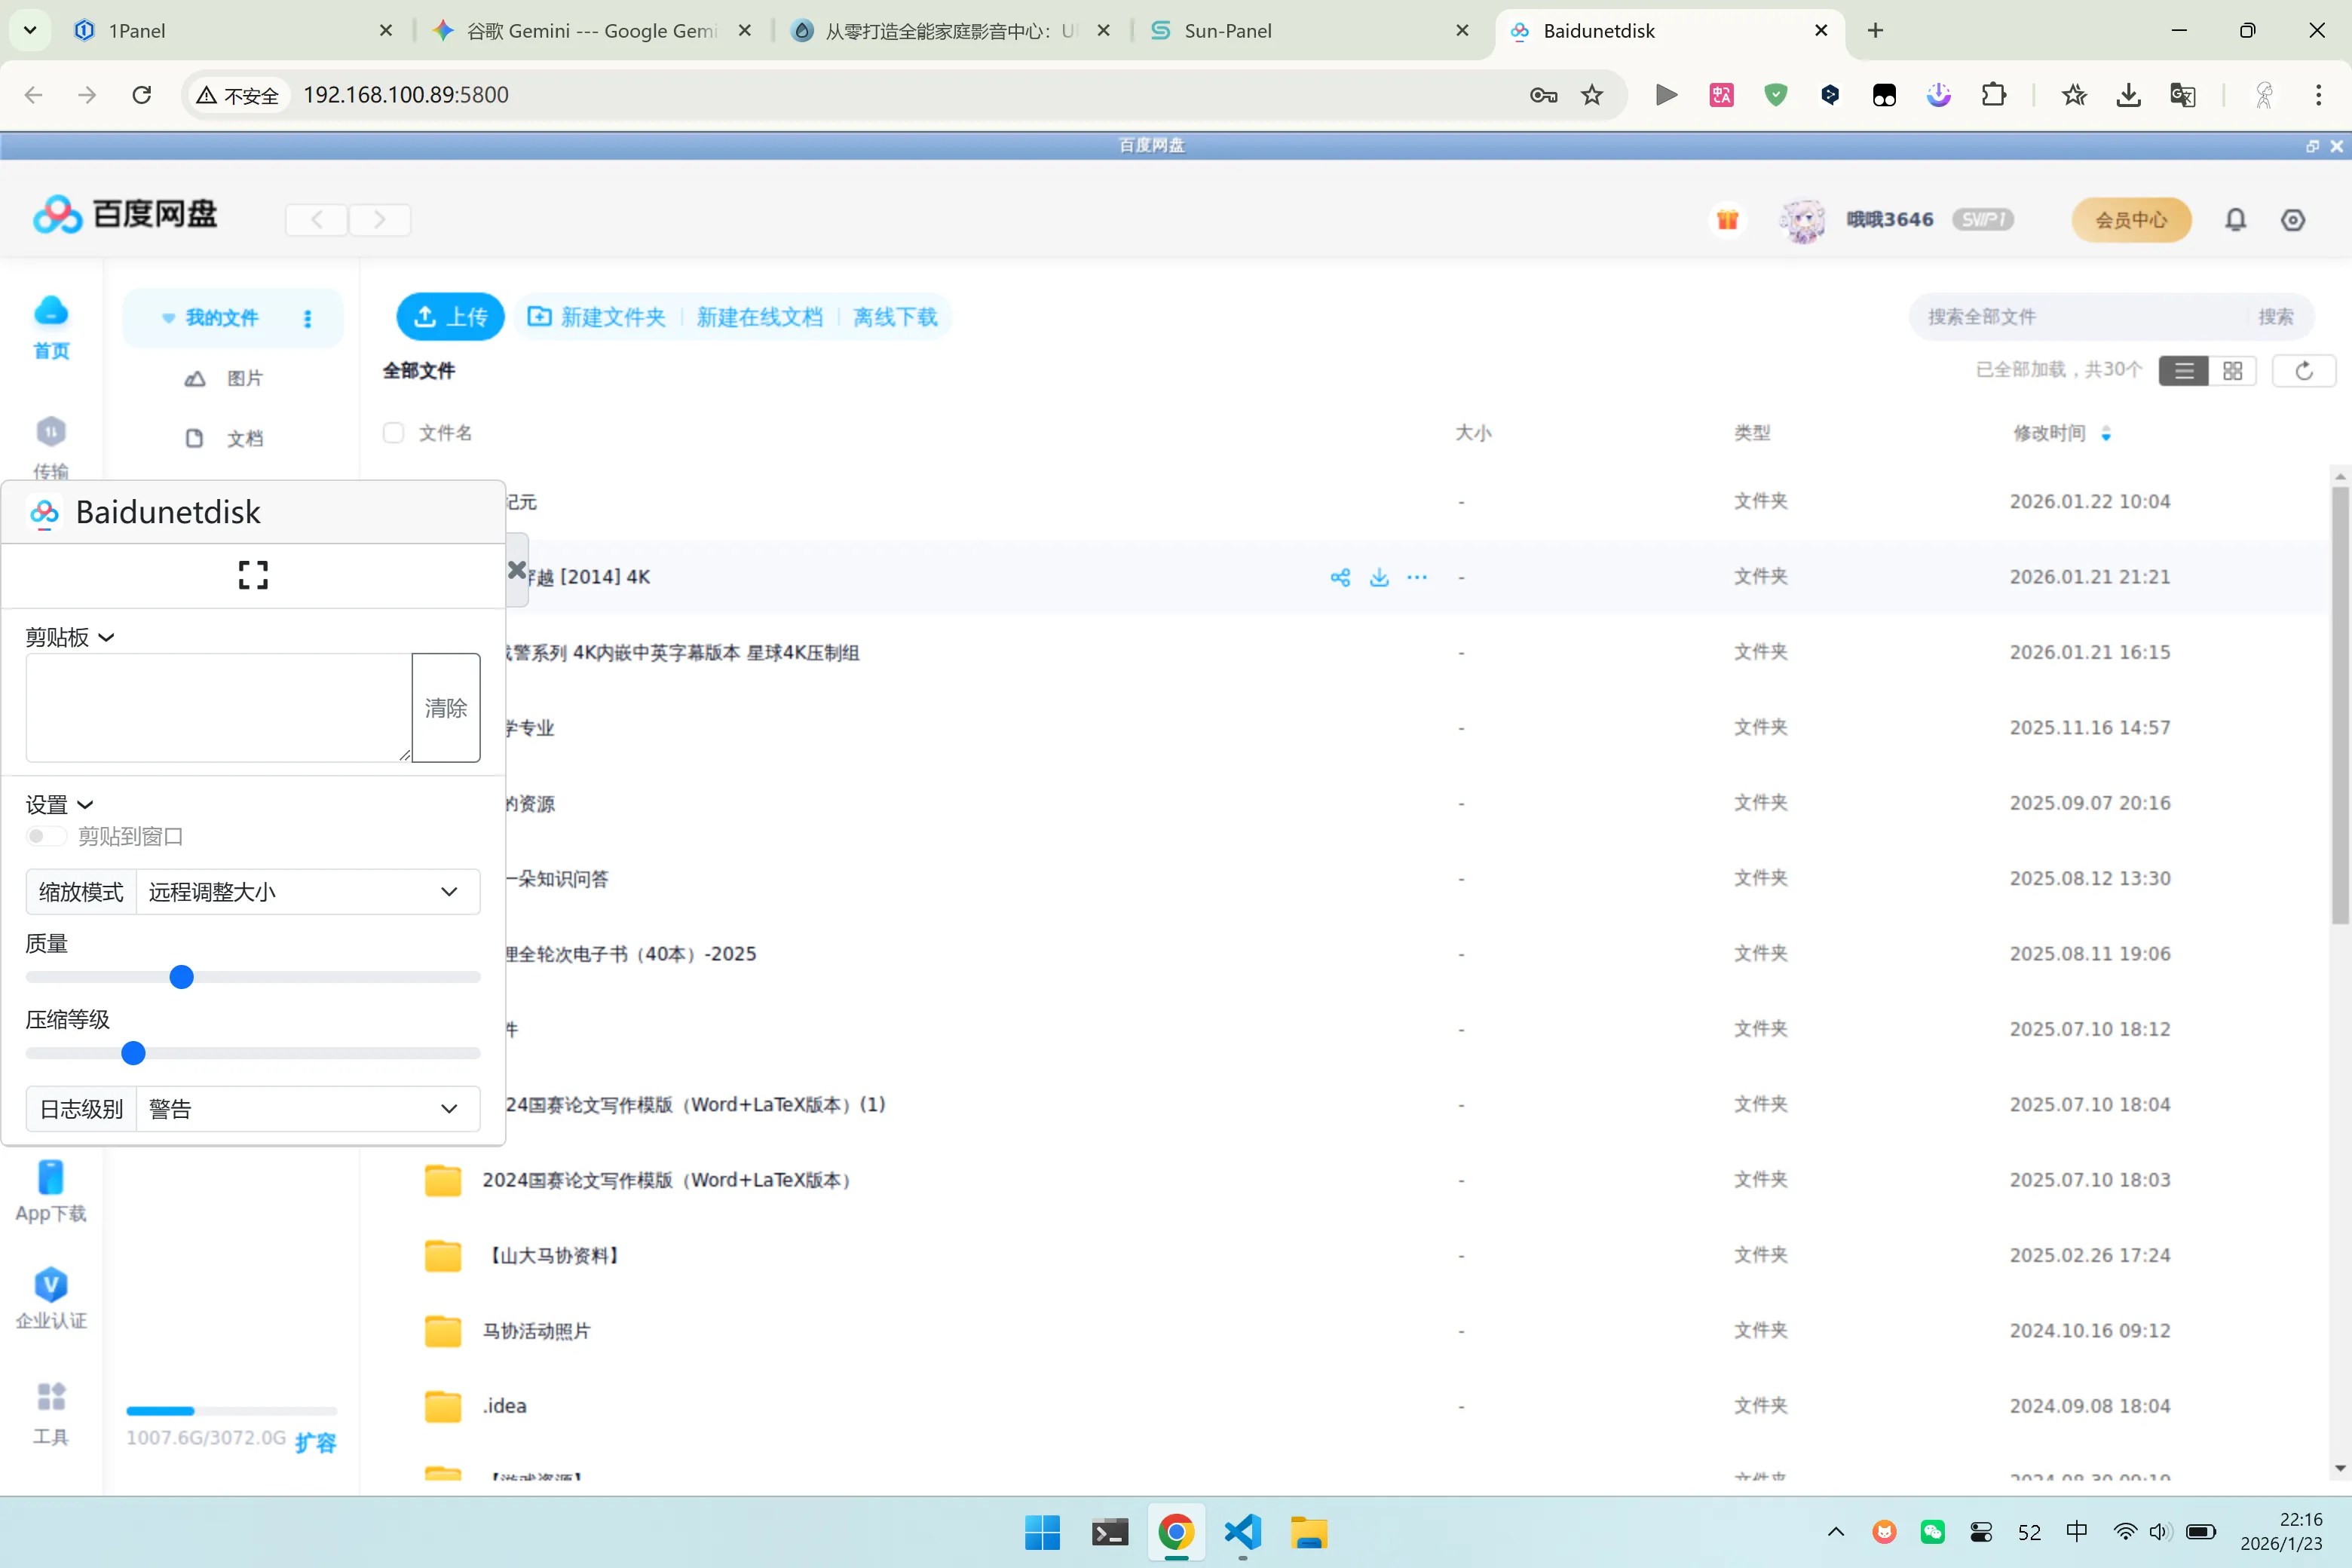Open the translate page icon in toolbar
The width and height of the screenshot is (2352, 1568).
click(x=2182, y=94)
